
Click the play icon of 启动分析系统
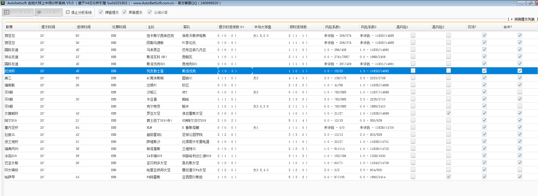pos(7,12)
